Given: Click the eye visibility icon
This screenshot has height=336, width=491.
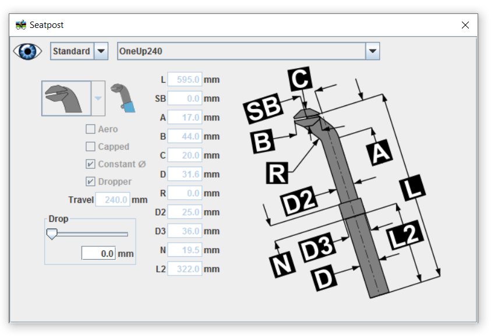Looking at the screenshot, I should coord(28,51).
